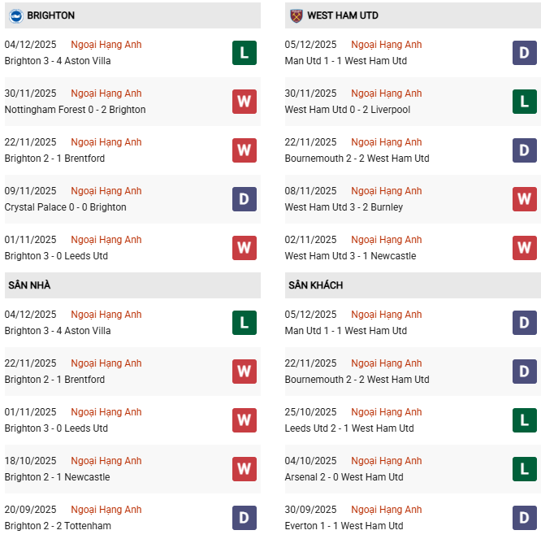Viewport: 541px width, 539px height.
Task: Click the Brighton club crest icon
Action: [x=15, y=15]
